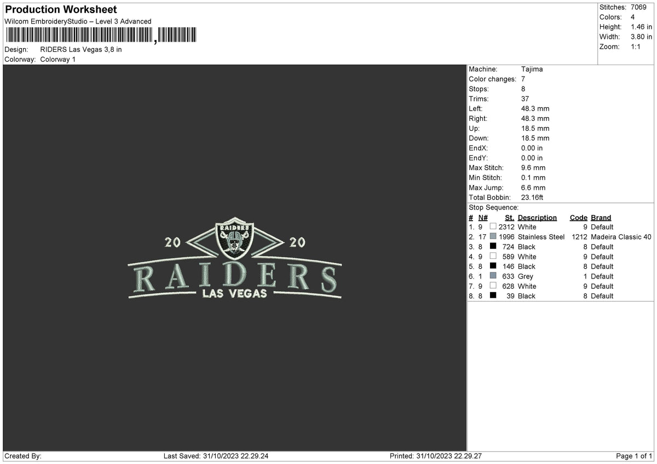Click the Trims value 37
Screen dimensions: 657x464
click(526, 98)
